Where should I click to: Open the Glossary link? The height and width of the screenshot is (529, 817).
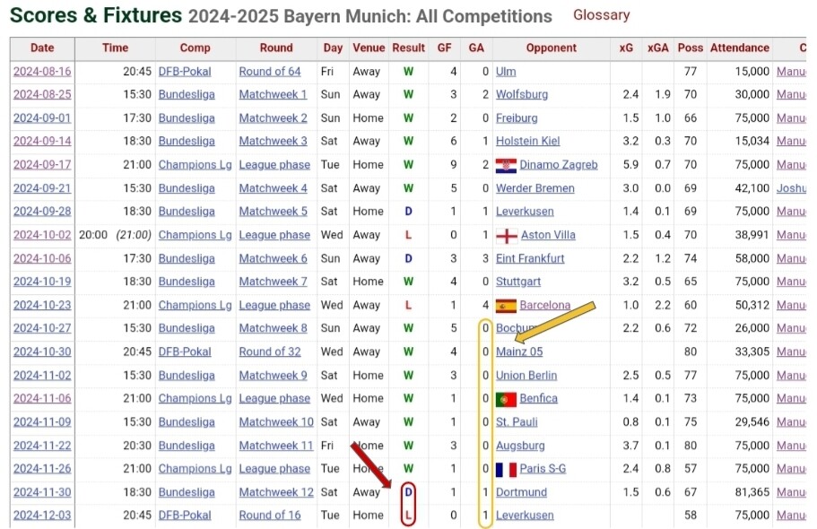[601, 14]
